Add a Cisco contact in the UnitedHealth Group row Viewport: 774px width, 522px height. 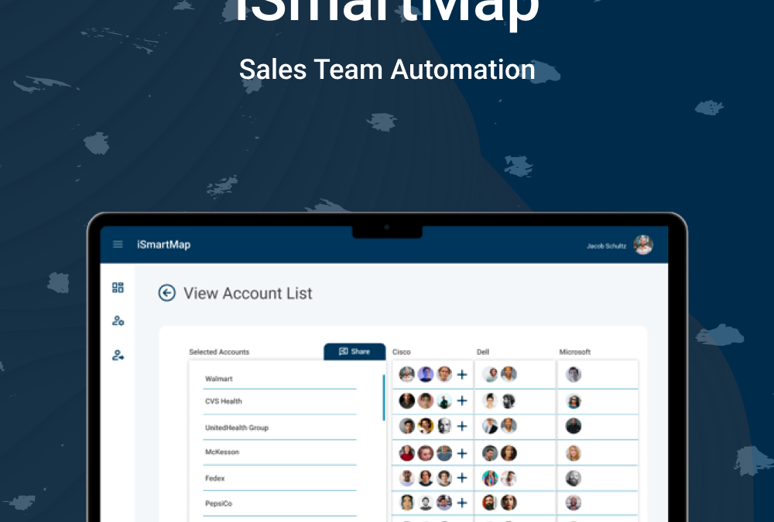462,426
